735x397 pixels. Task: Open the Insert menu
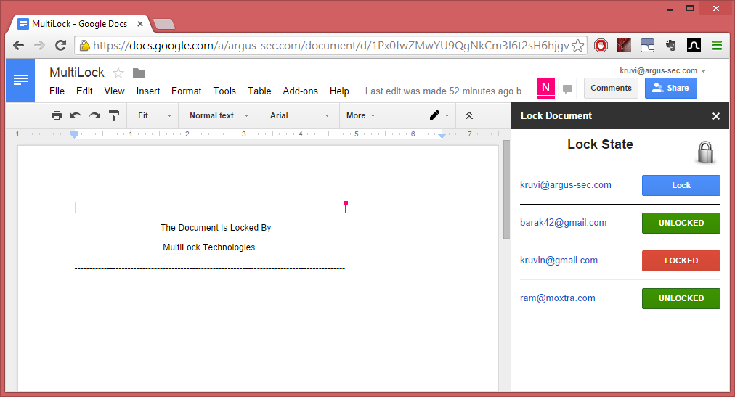point(148,91)
